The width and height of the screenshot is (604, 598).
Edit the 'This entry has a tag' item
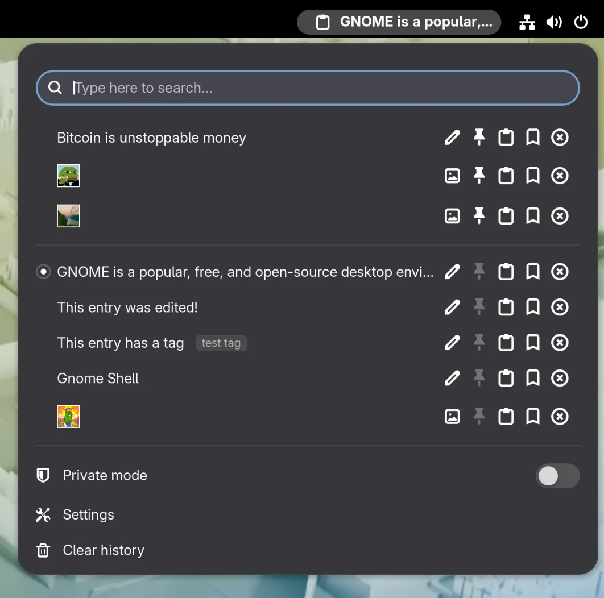pos(452,343)
